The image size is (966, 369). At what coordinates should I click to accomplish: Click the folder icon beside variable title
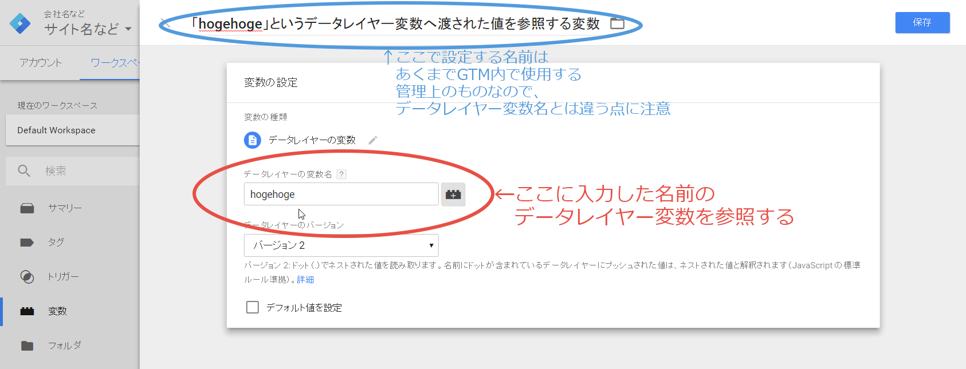pos(617,23)
